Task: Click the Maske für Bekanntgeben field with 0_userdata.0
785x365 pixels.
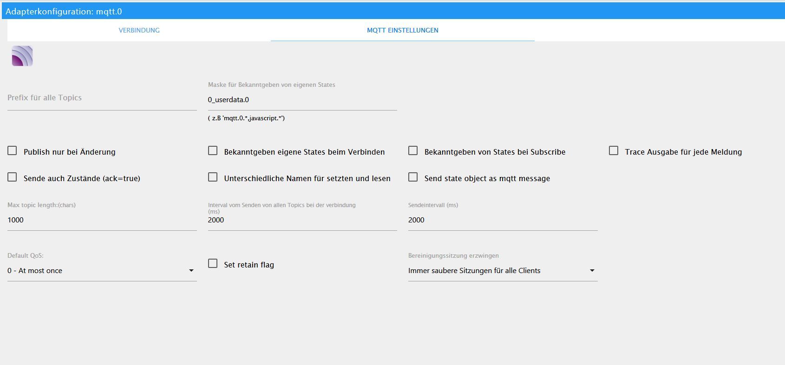Action: point(302,100)
